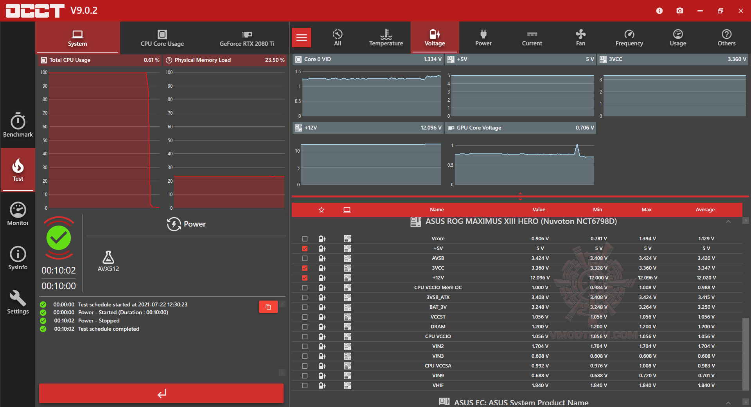Image resolution: width=751 pixels, height=407 pixels.
Task: Sort sensors by Average column
Action: pyautogui.click(x=705, y=210)
